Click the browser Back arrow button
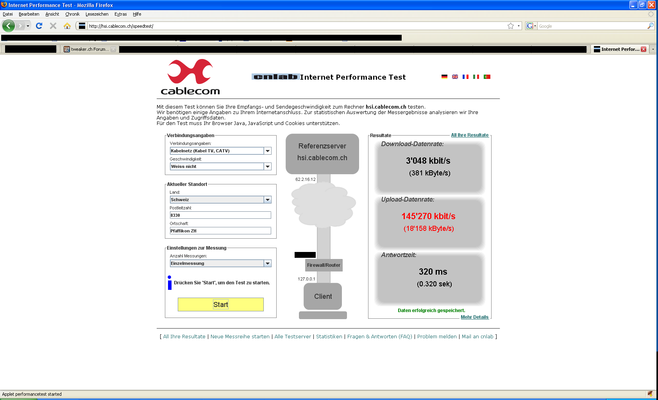 pos(8,26)
